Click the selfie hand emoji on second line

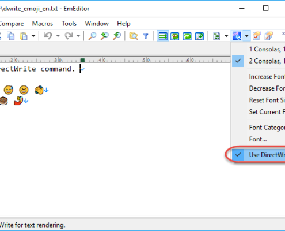click(18, 100)
